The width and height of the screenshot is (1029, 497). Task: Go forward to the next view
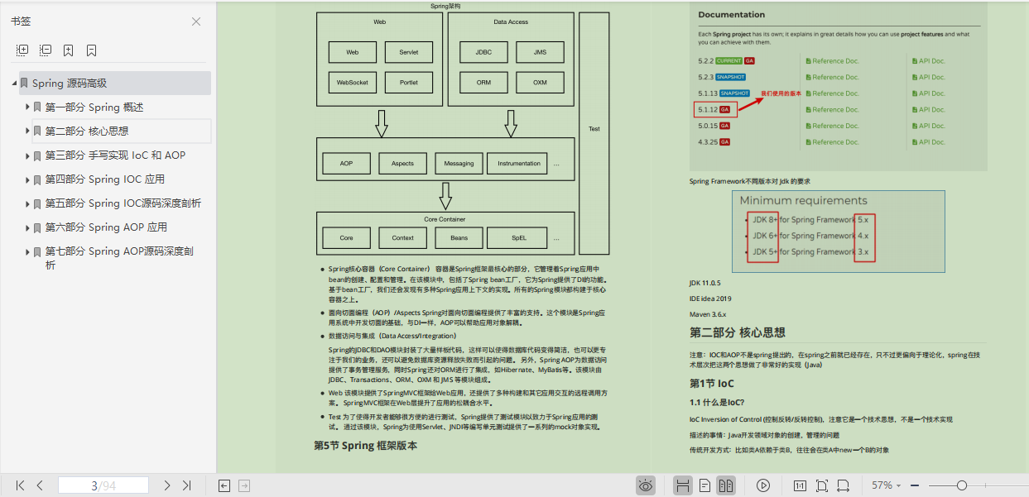(244, 485)
